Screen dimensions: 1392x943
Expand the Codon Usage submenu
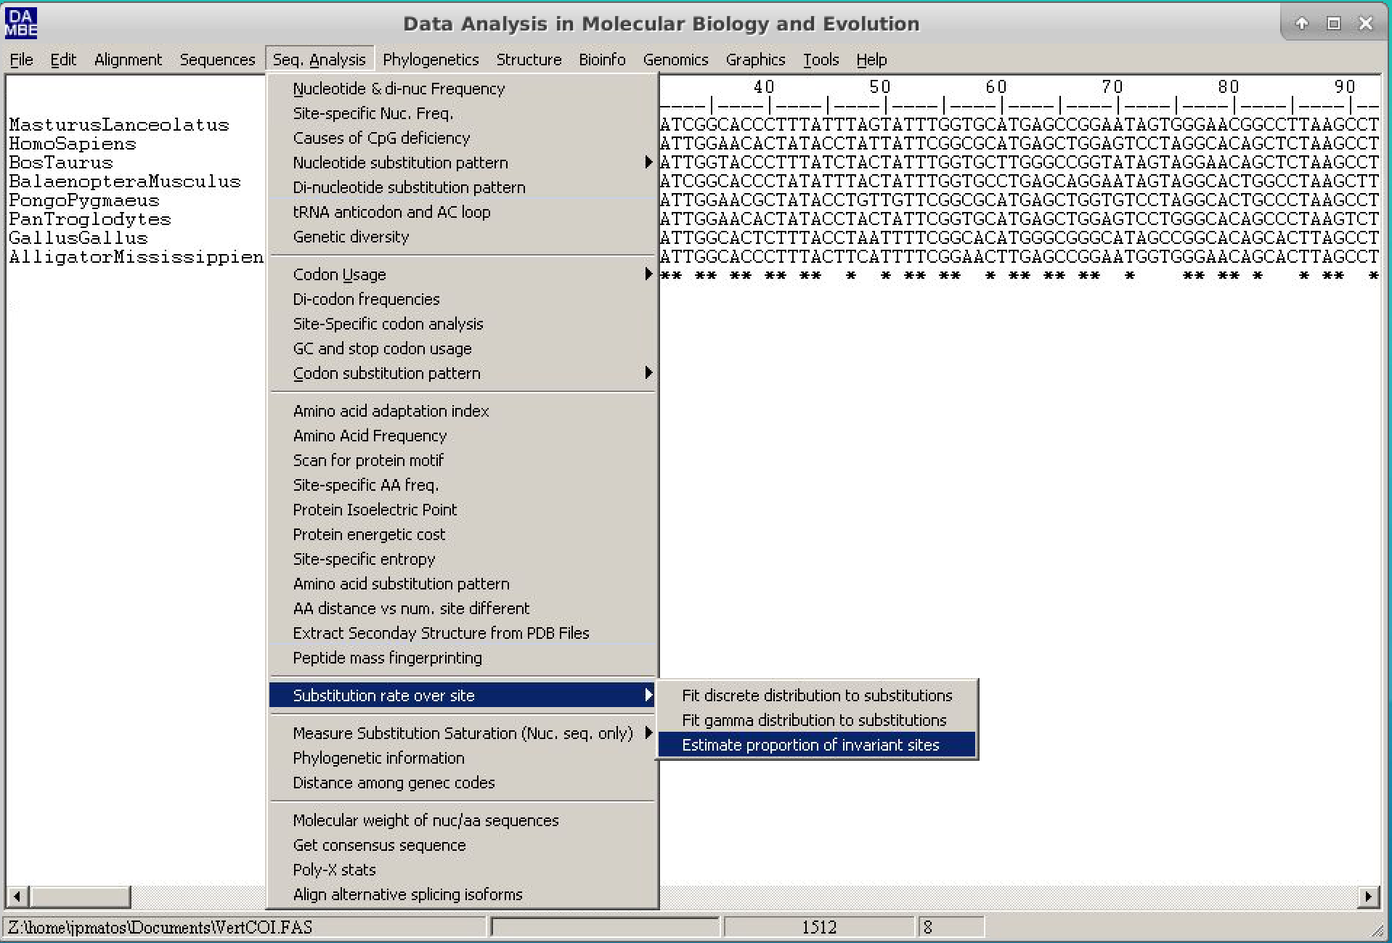(x=463, y=274)
